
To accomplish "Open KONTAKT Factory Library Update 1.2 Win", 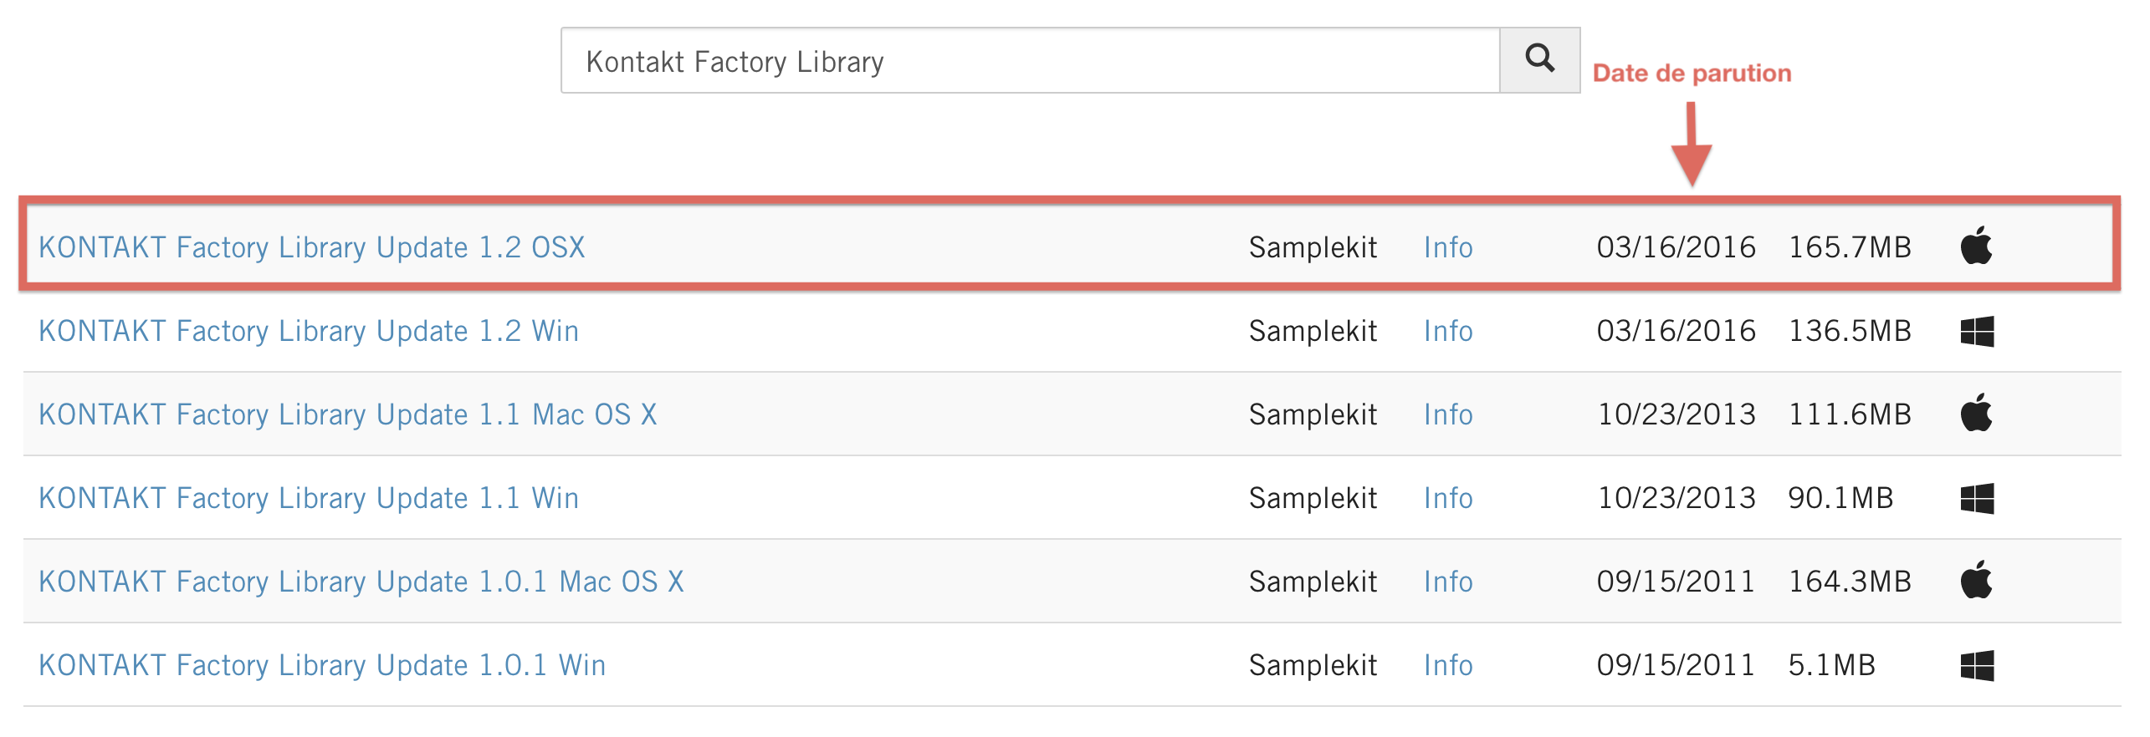I will click(309, 331).
